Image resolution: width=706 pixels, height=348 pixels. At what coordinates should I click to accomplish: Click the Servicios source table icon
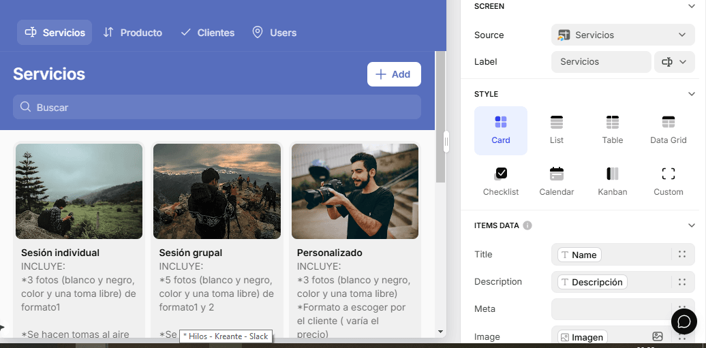pos(564,35)
